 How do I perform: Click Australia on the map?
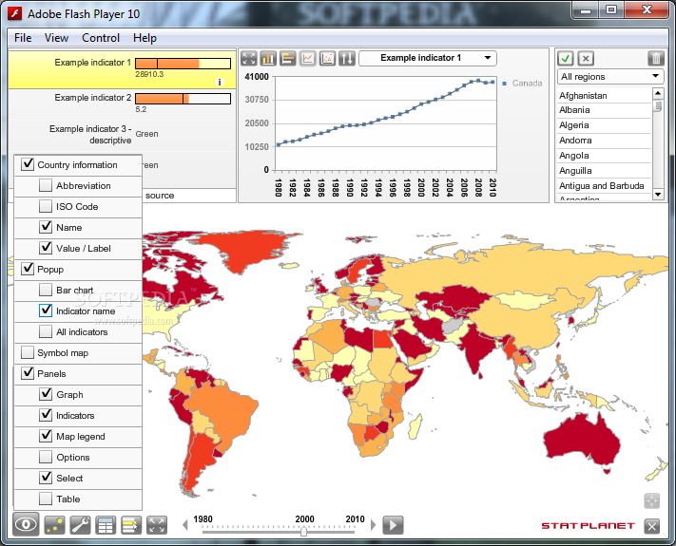tap(582, 442)
